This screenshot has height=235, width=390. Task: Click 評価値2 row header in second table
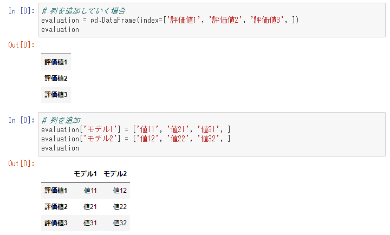tap(56, 207)
